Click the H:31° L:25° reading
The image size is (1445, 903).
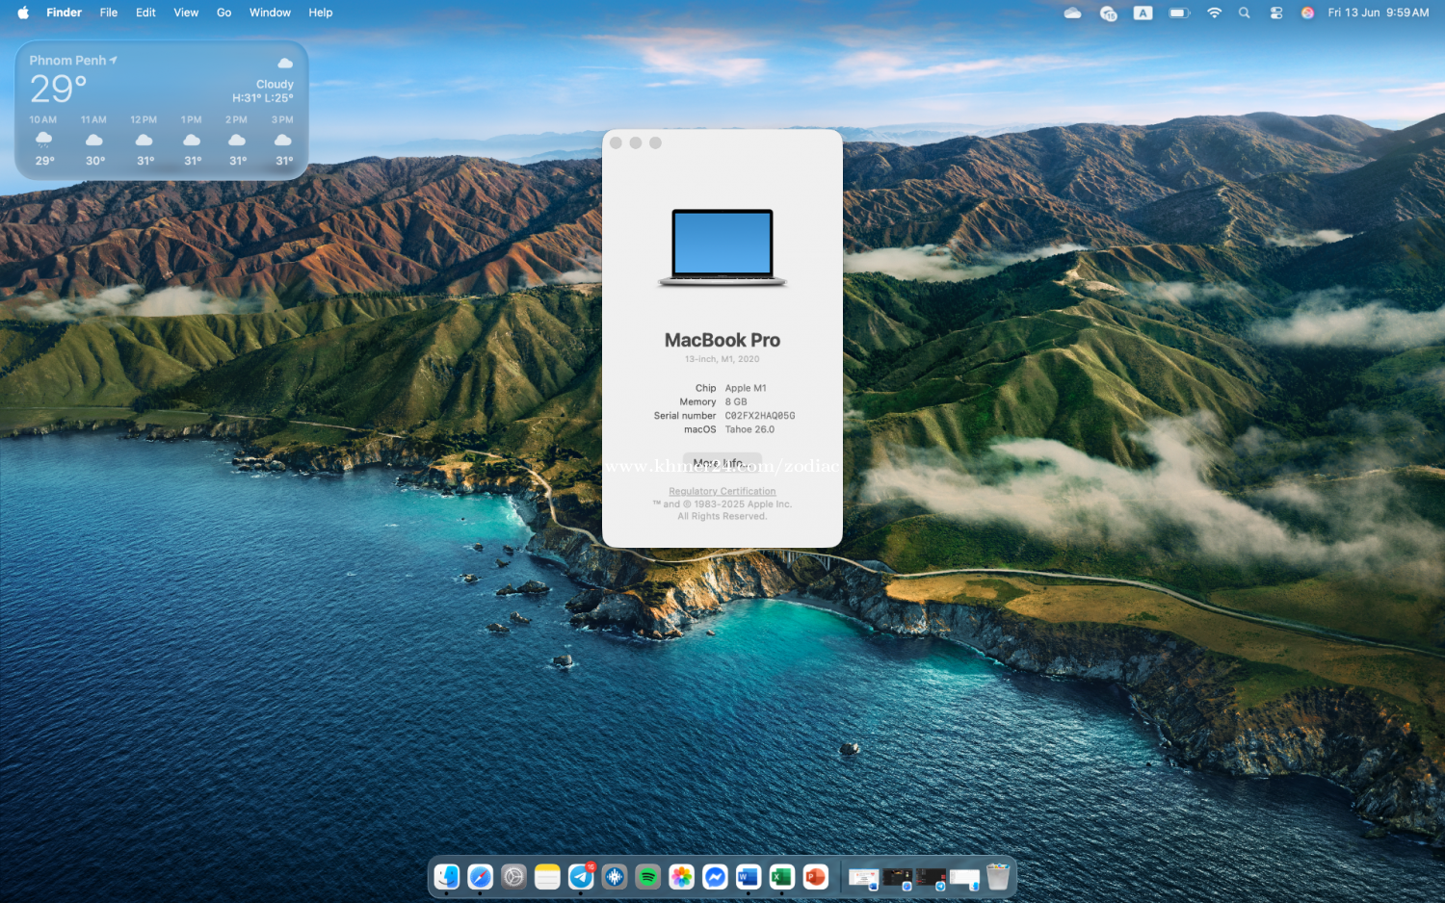[263, 97]
